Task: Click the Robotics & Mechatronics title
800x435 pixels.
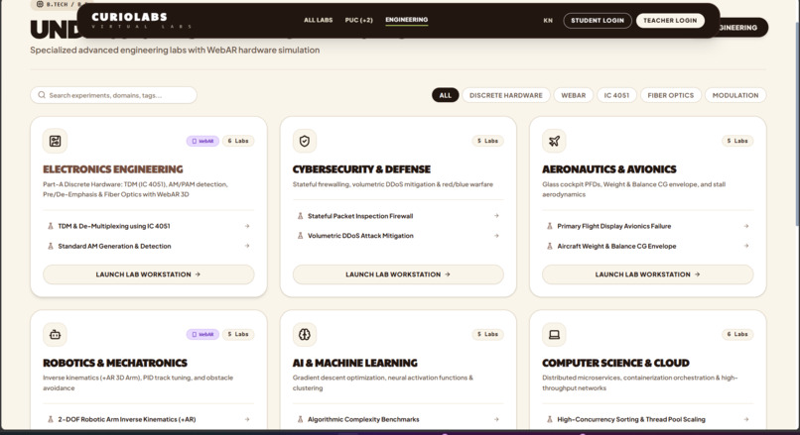Action: tap(115, 364)
